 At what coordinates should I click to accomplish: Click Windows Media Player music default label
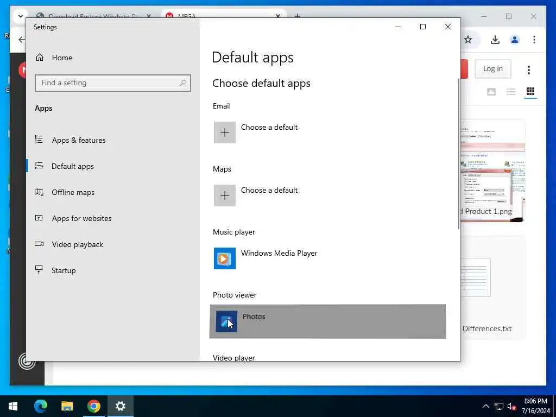[x=279, y=253]
